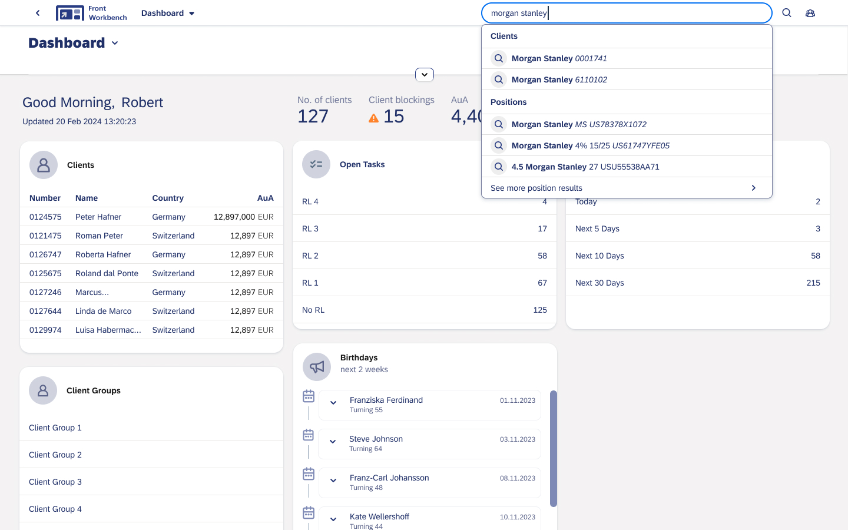Click the Front Workbench logo
848x530 pixels.
pos(91,13)
